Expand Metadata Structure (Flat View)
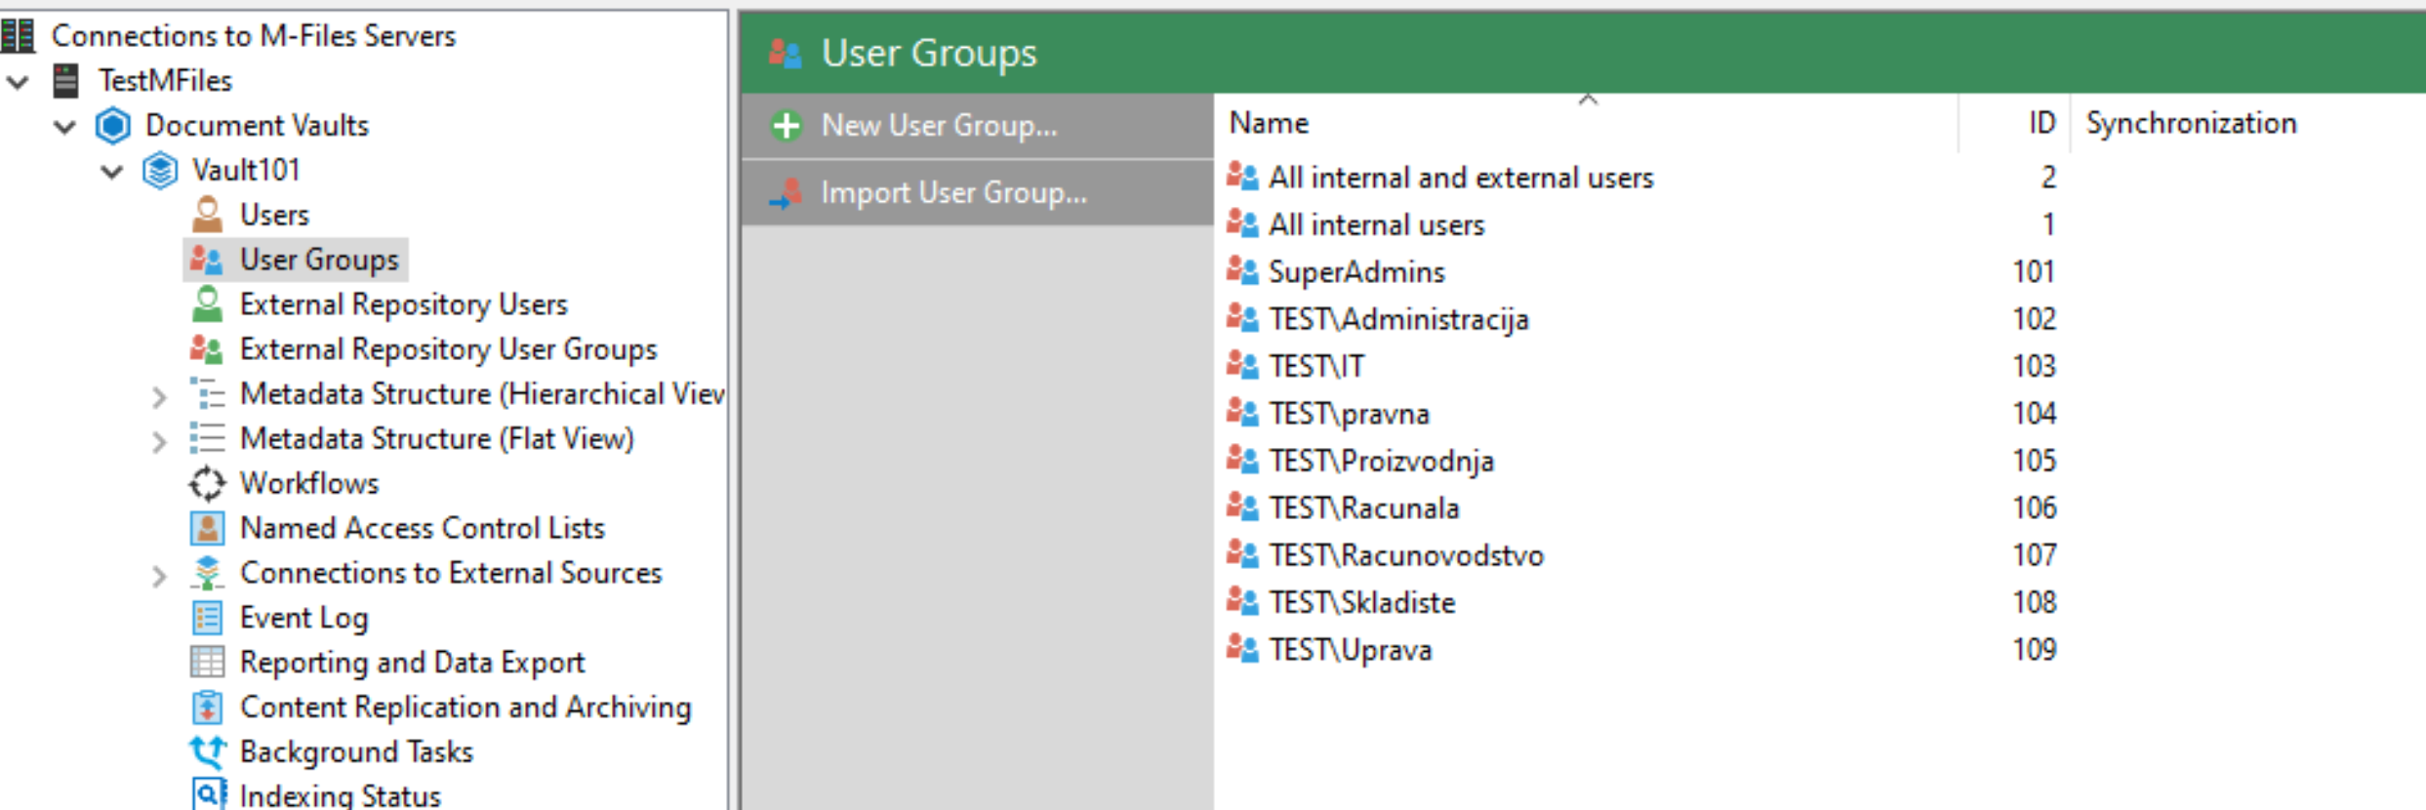2426x810 pixels. [x=160, y=441]
